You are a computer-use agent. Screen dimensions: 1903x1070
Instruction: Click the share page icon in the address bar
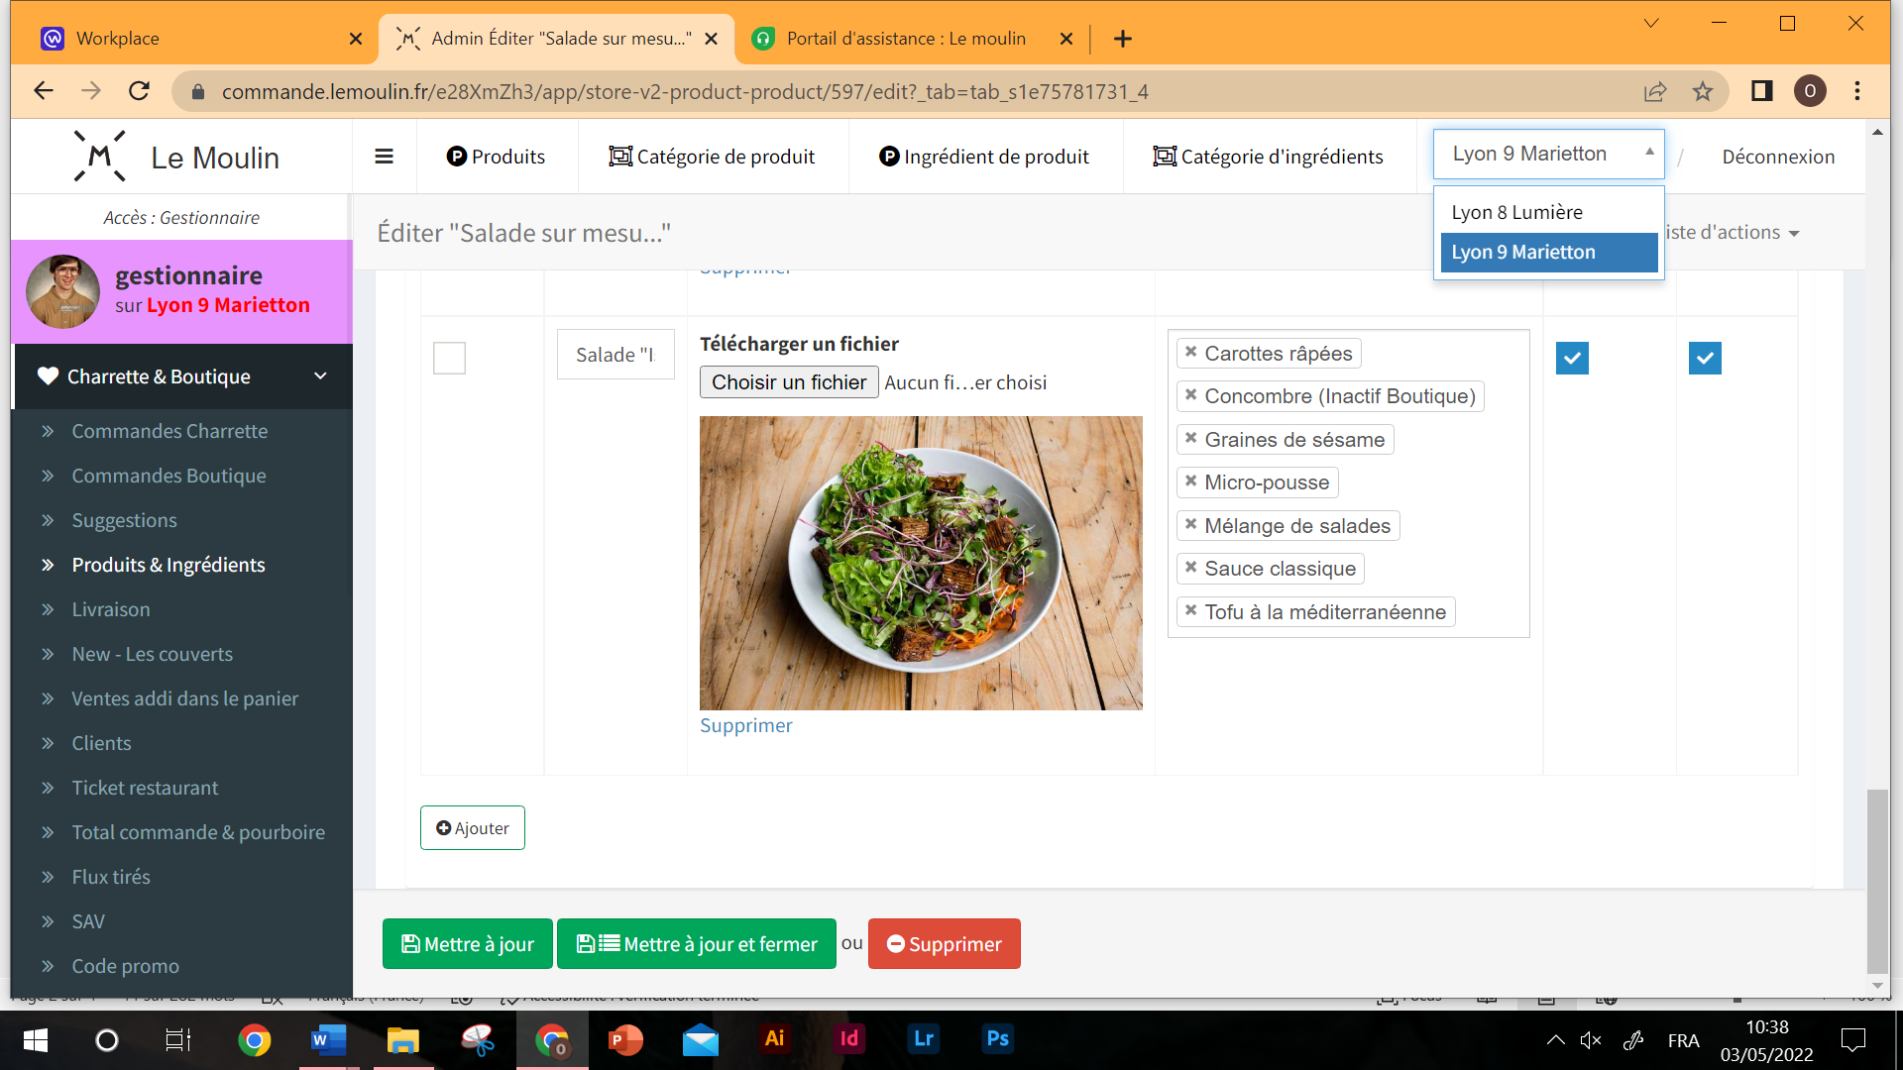1654,92
